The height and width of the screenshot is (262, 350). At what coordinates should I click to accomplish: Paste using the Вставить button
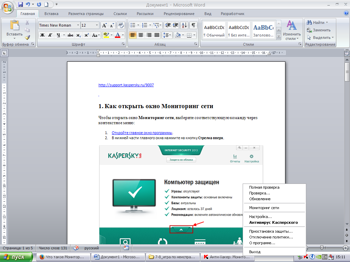coord(14,30)
